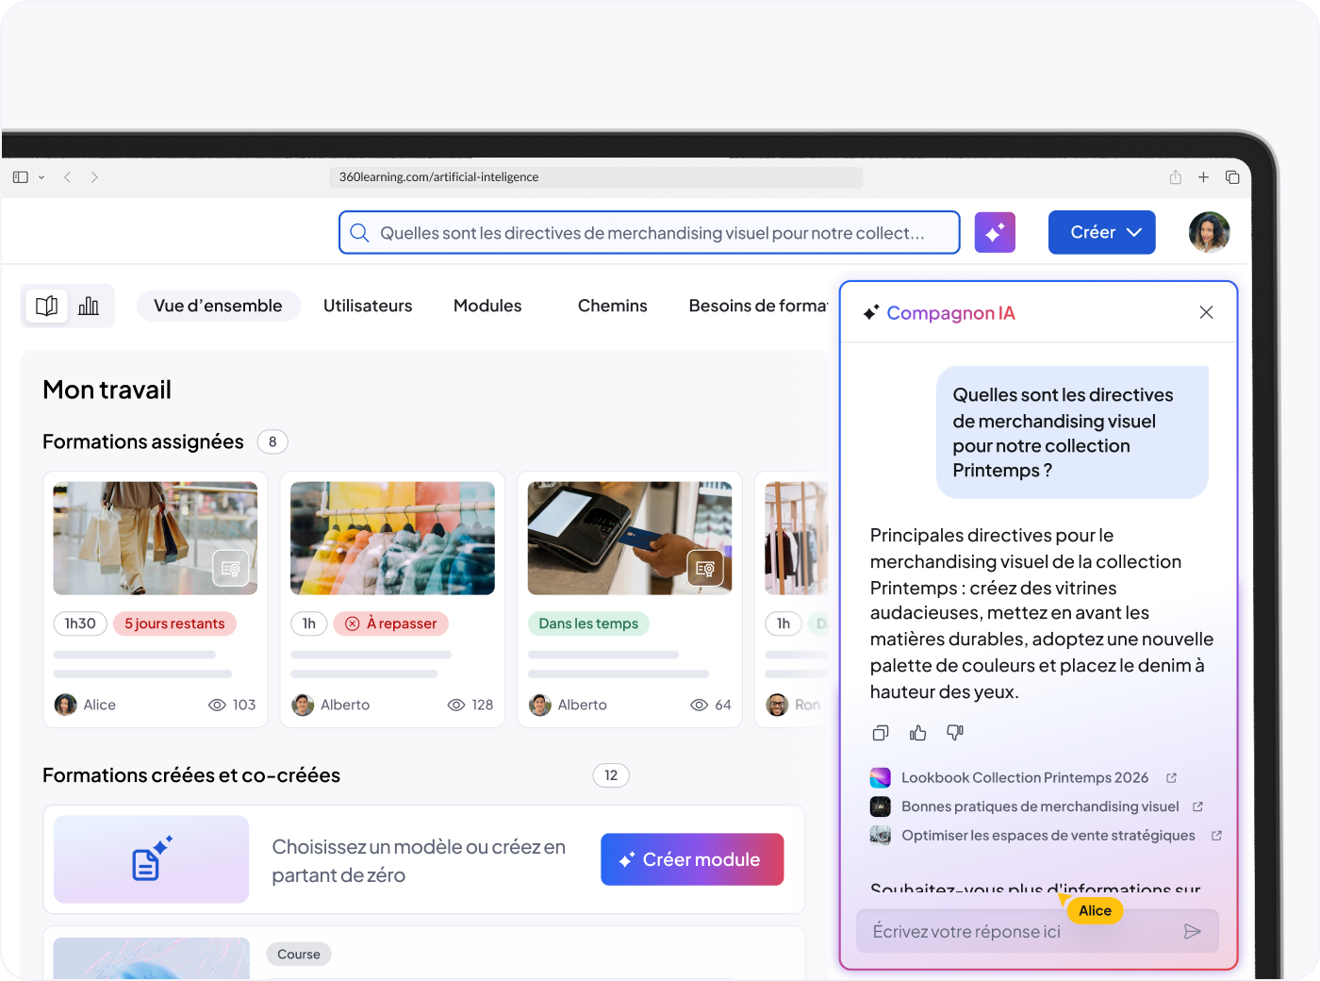Open the Utilisateurs tab
1320x981 pixels.
pos(368,306)
